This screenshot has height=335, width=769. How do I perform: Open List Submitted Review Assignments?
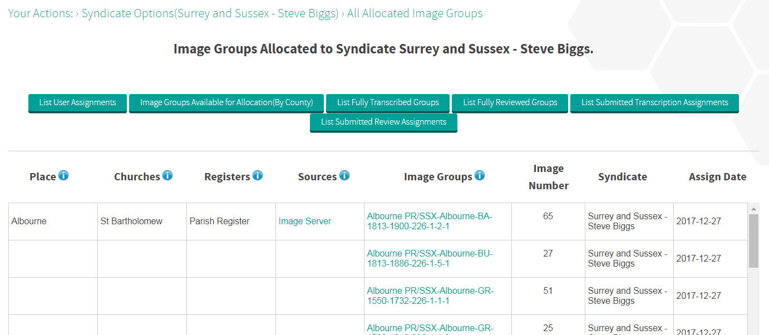(x=383, y=122)
